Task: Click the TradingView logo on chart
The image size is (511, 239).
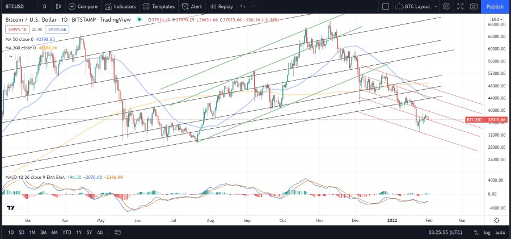Action: (11, 208)
